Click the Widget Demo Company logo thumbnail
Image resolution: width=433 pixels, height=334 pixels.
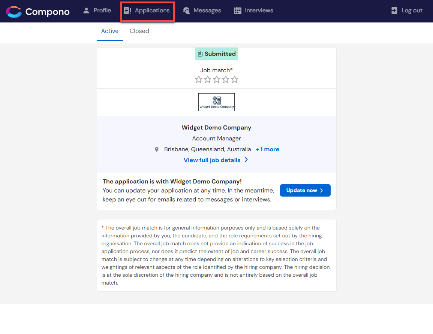217,102
